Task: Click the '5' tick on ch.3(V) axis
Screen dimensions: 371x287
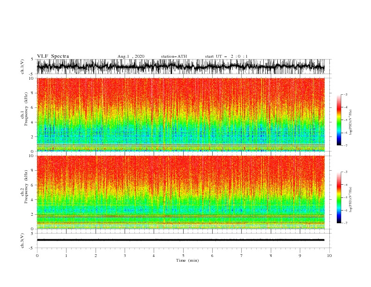Action: [x=33, y=234]
